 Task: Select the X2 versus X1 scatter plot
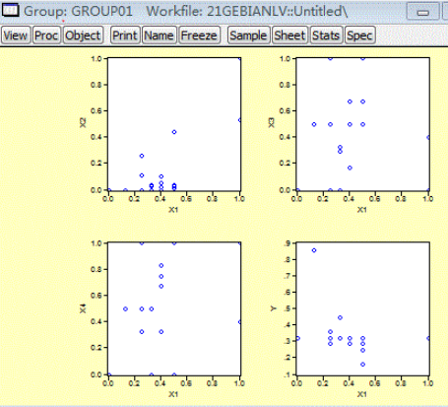coord(174,124)
